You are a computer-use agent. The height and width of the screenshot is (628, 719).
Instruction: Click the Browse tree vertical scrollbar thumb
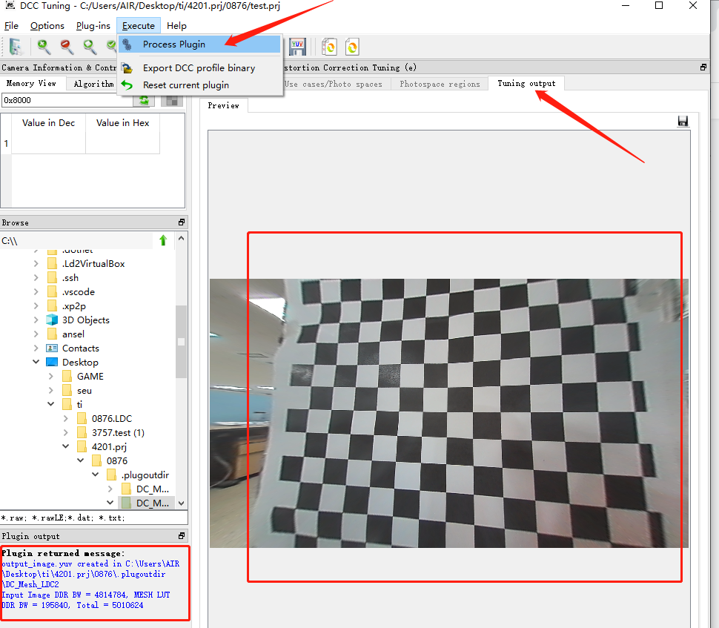181,342
